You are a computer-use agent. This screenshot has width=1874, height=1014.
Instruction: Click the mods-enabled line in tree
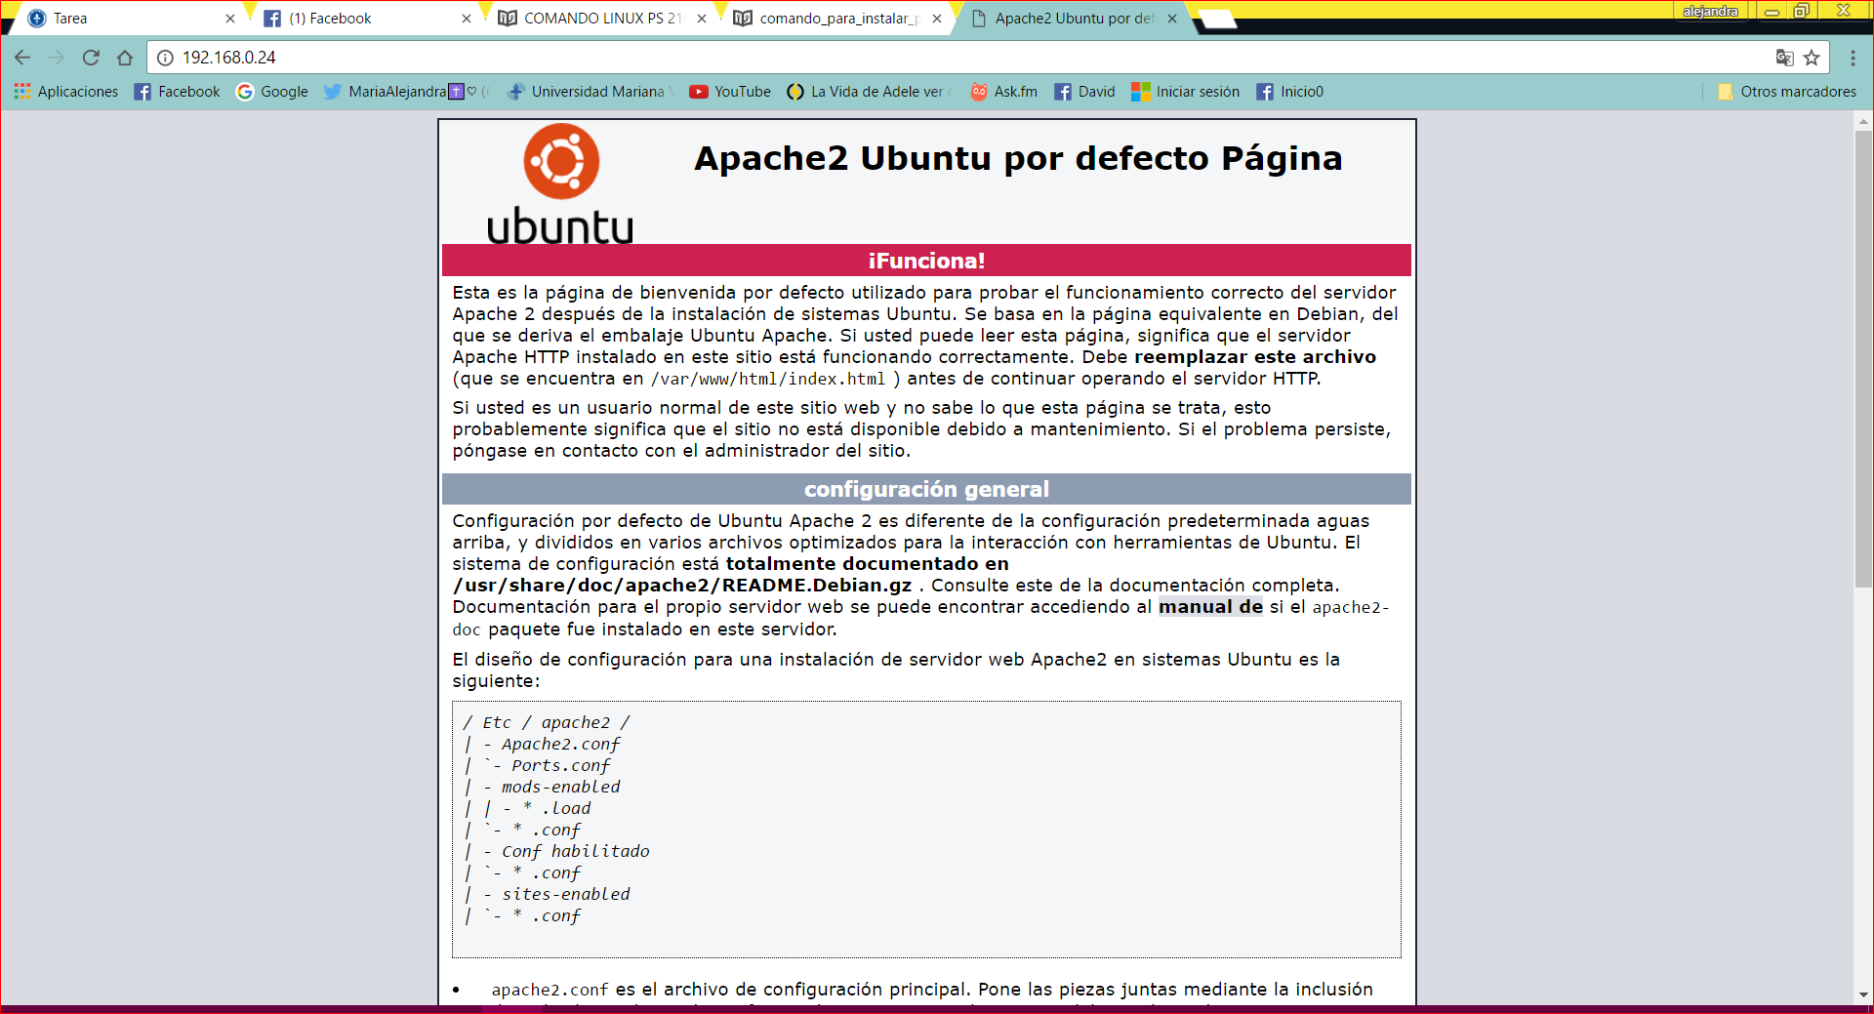pyautogui.click(x=560, y=787)
